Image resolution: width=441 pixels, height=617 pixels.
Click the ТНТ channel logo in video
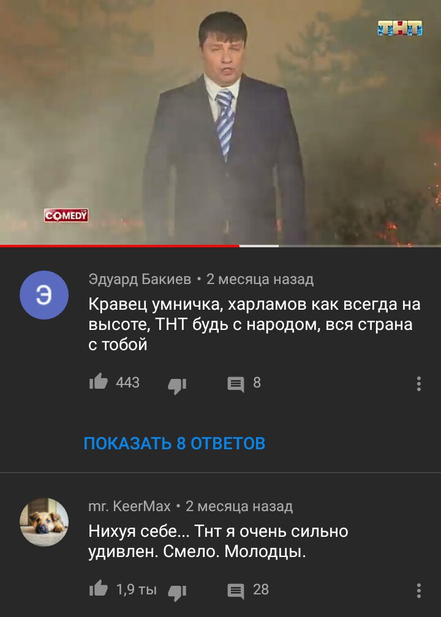tap(400, 28)
